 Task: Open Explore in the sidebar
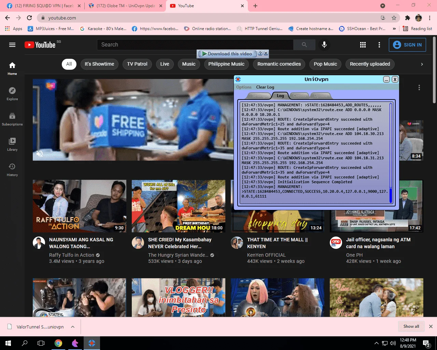tap(12, 94)
